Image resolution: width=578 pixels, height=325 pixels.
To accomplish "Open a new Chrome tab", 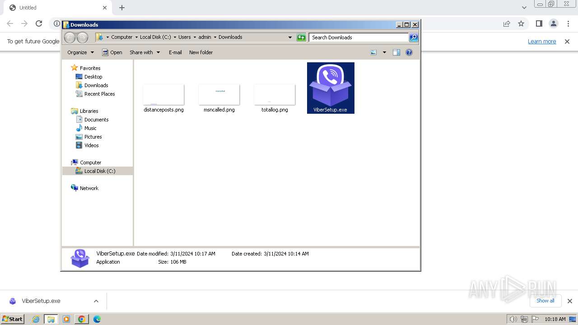I will coord(122,8).
